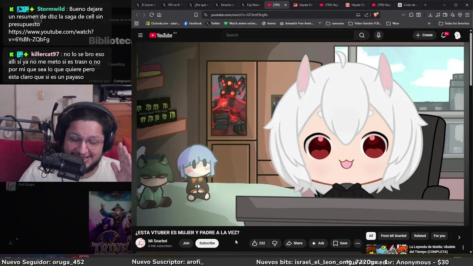473x266 pixels.
Task: Open YouTube notifications bell
Action: (x=444, y=35)
